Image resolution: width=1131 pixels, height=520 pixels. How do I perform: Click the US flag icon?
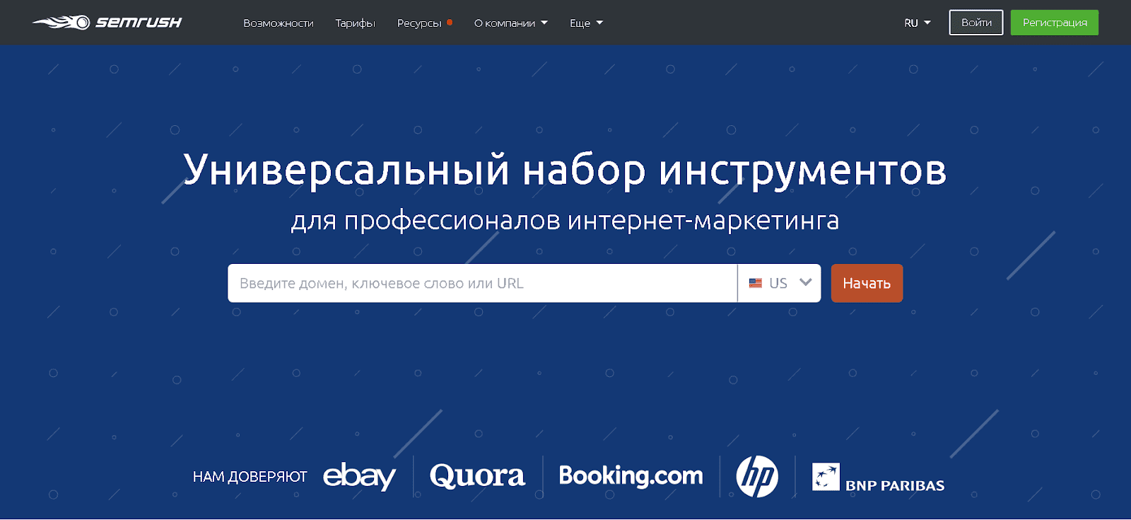(756, 283)
